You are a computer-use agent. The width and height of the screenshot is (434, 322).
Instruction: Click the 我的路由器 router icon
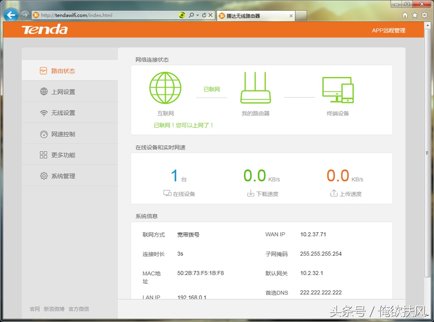pyautogui.click(x=255, y=88)
